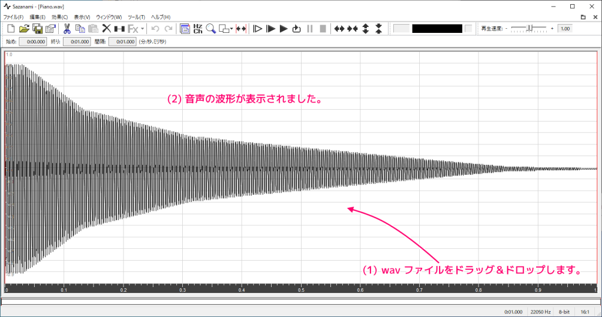Open the ツール(T) tools menu
The image size is (602, 317).
(136, 17)
